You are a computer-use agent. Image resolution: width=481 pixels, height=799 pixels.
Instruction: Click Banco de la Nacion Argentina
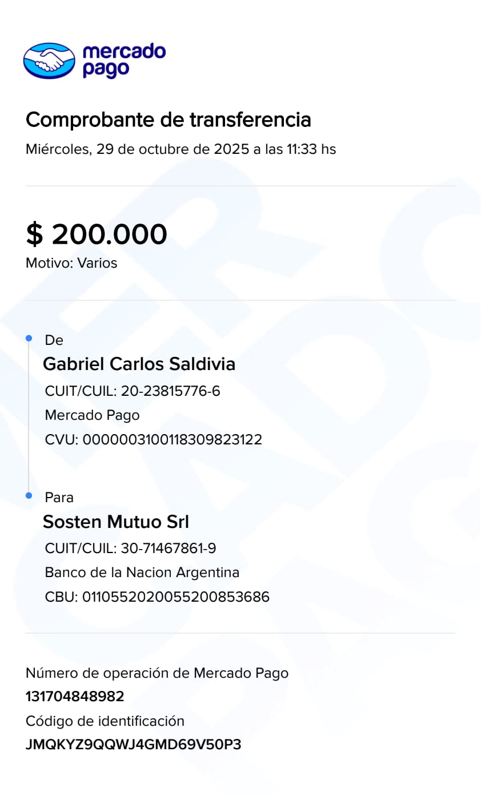(142, 573)
